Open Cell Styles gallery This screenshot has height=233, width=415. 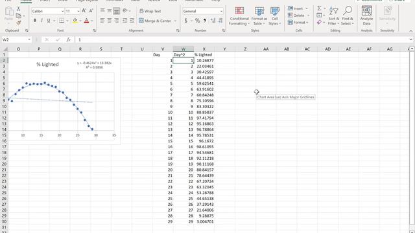point(275,16)
